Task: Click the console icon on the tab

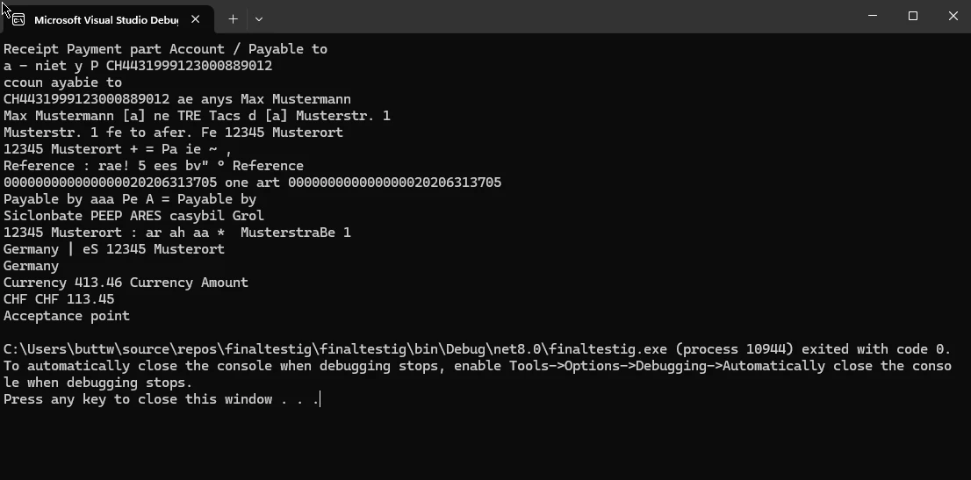Action: [x=18, y=18]
